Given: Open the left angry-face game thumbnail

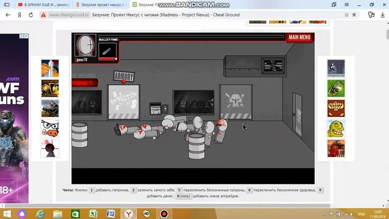Looking at the screenshot, I should coord(50,128).
